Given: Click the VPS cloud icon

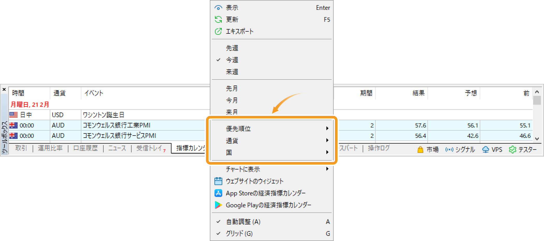Looking at the screenshot, I should 486,150.
